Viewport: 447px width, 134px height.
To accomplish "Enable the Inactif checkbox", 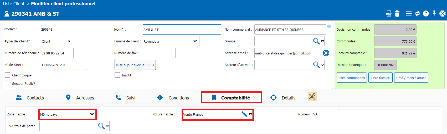I will (x=117, y=75).
